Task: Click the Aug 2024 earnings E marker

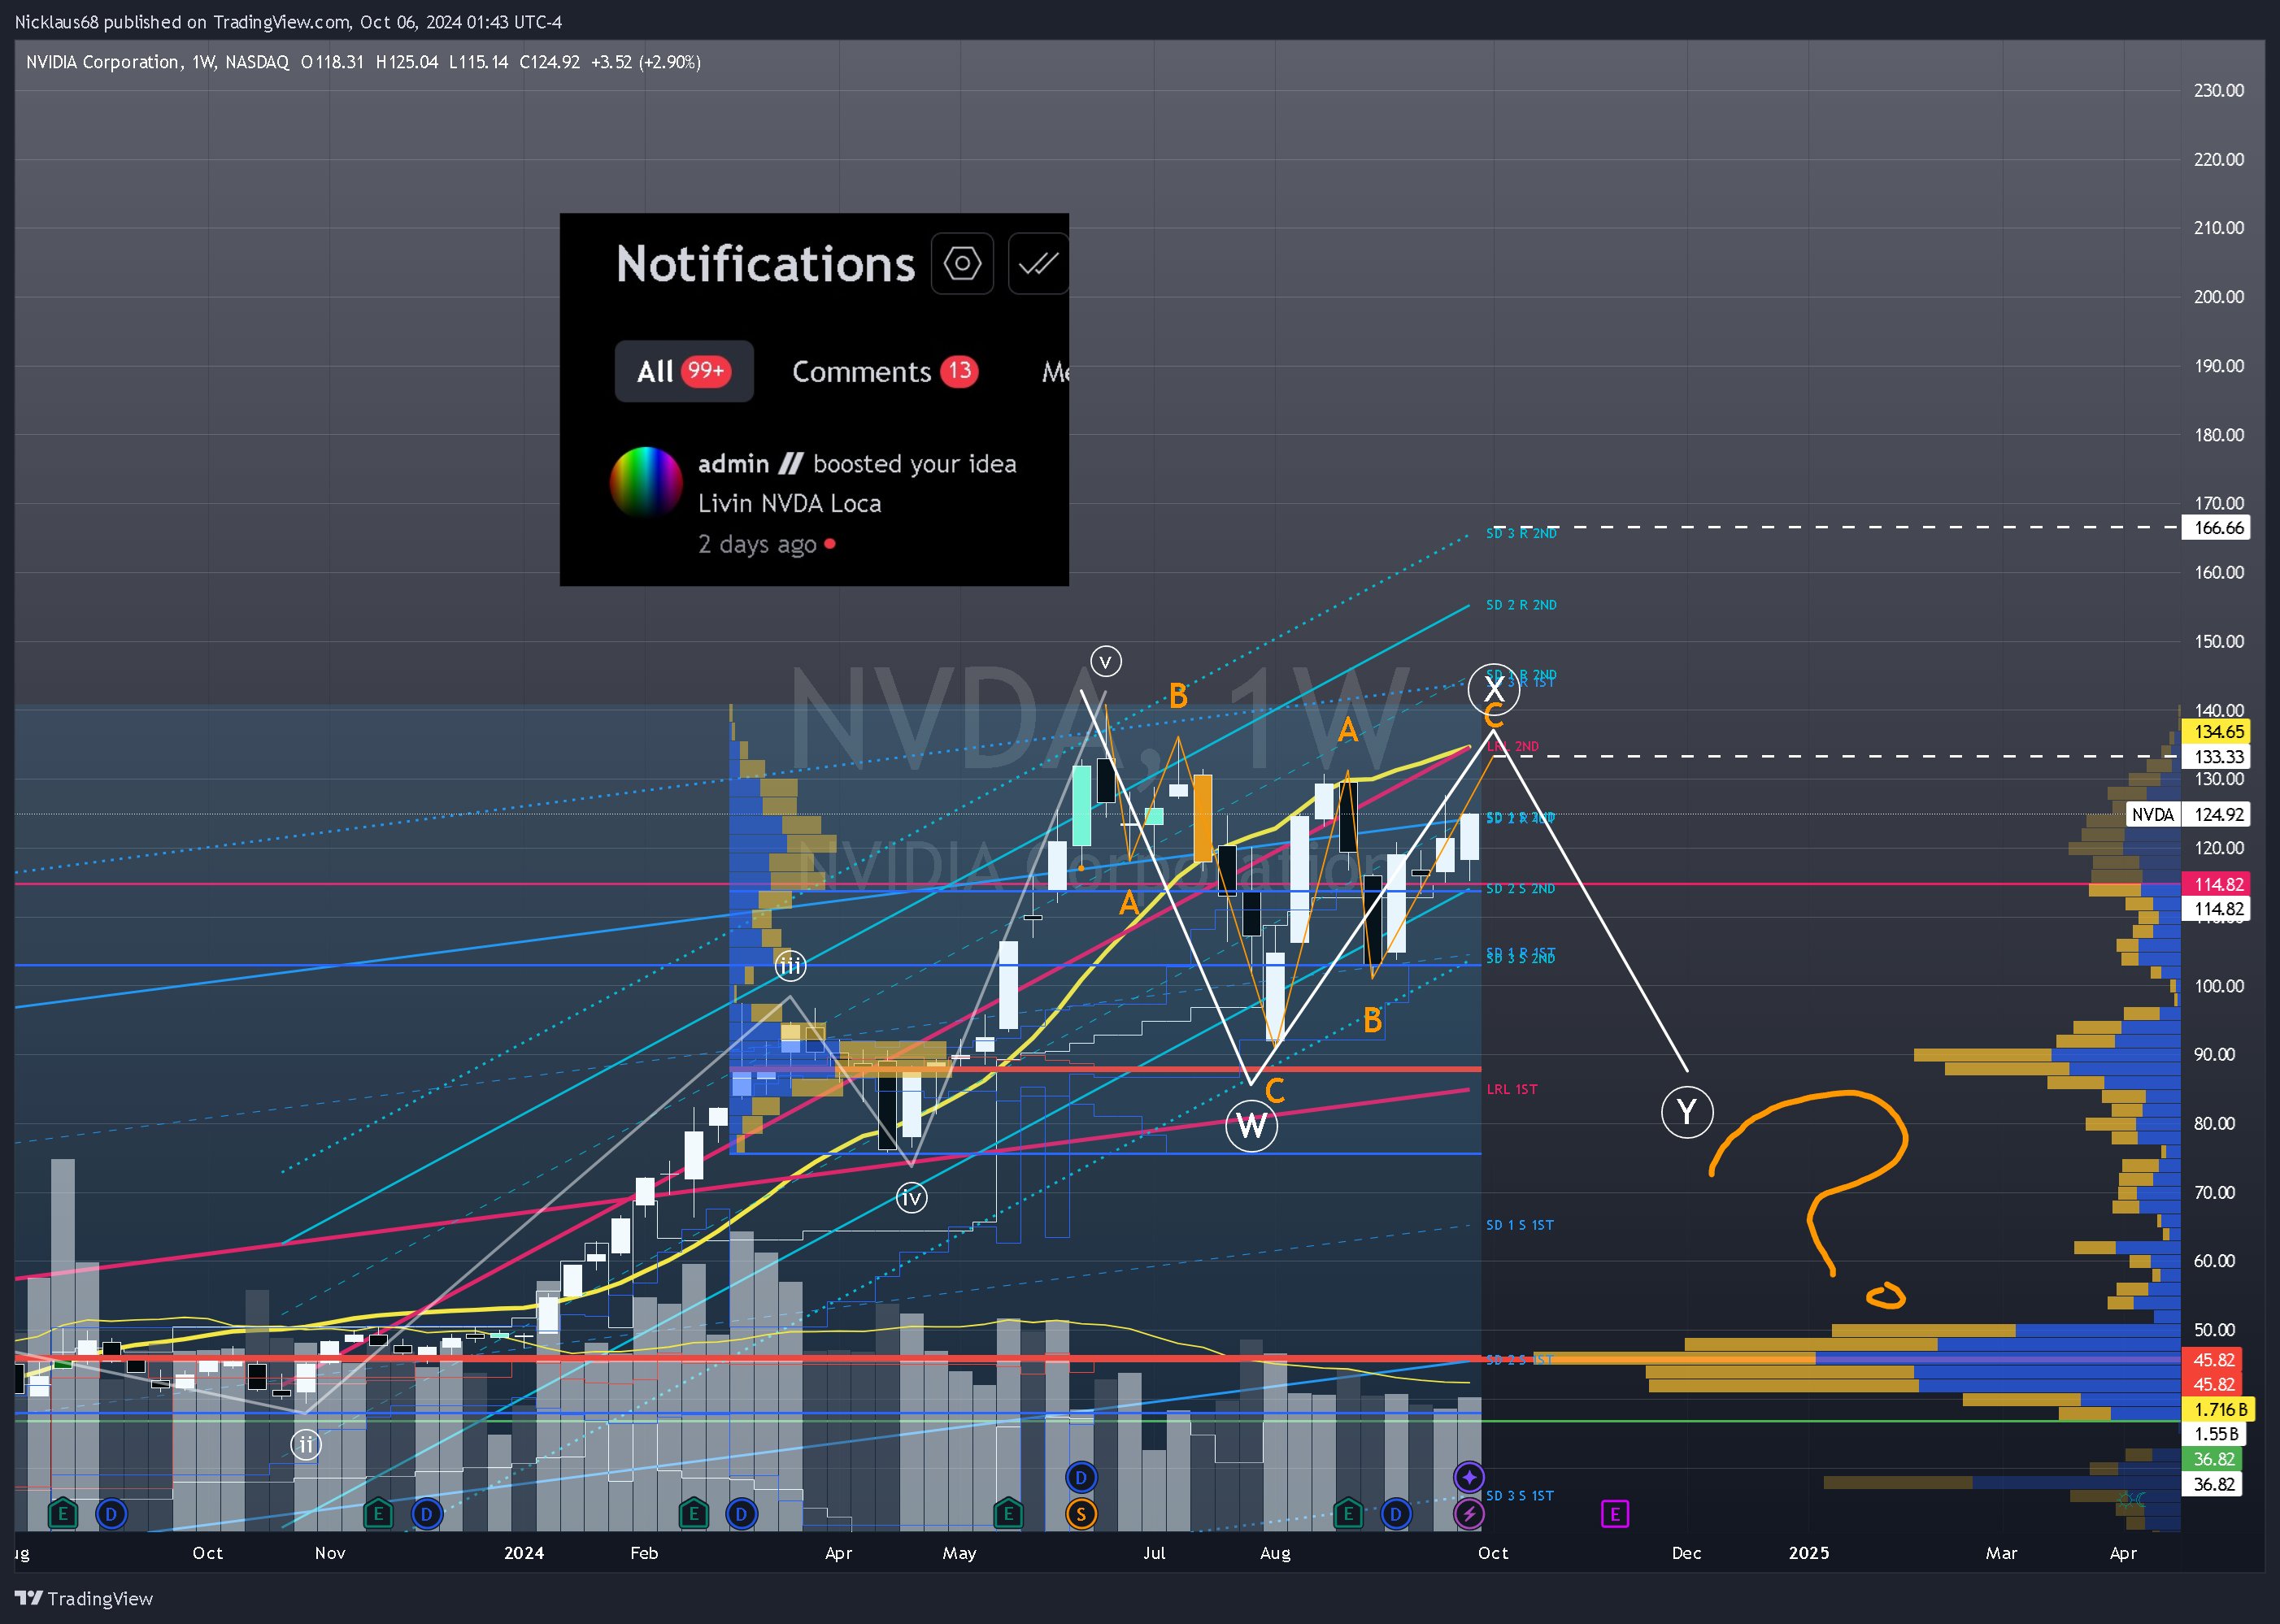Action: [1347, 1514]
